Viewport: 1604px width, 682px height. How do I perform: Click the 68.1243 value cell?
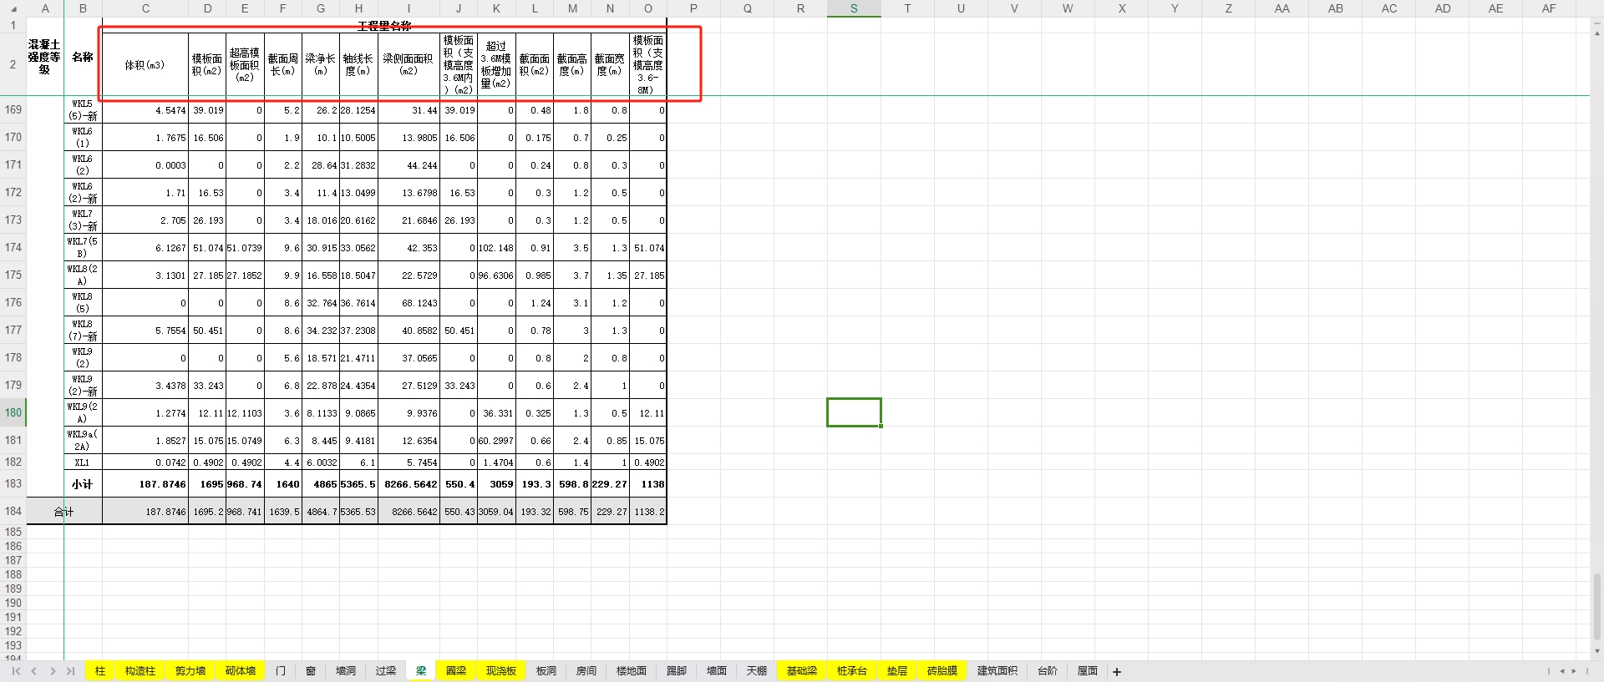(409, 303)
